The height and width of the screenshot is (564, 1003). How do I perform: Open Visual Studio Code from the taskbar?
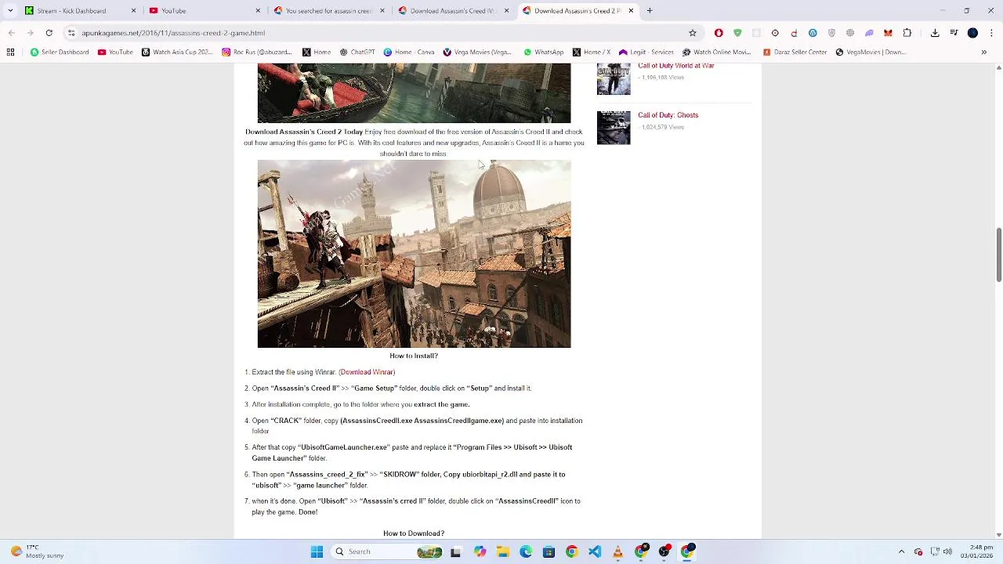(x=595, y=551)
